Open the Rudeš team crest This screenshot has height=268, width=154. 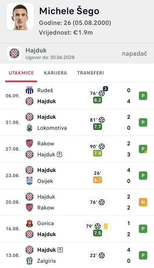(x=29, y=90)
